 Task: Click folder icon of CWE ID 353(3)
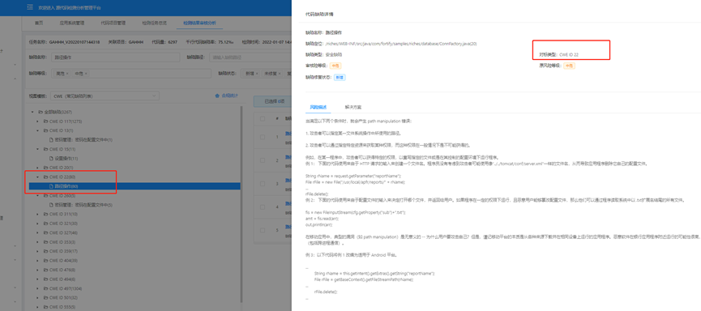[x=45, y=241]
